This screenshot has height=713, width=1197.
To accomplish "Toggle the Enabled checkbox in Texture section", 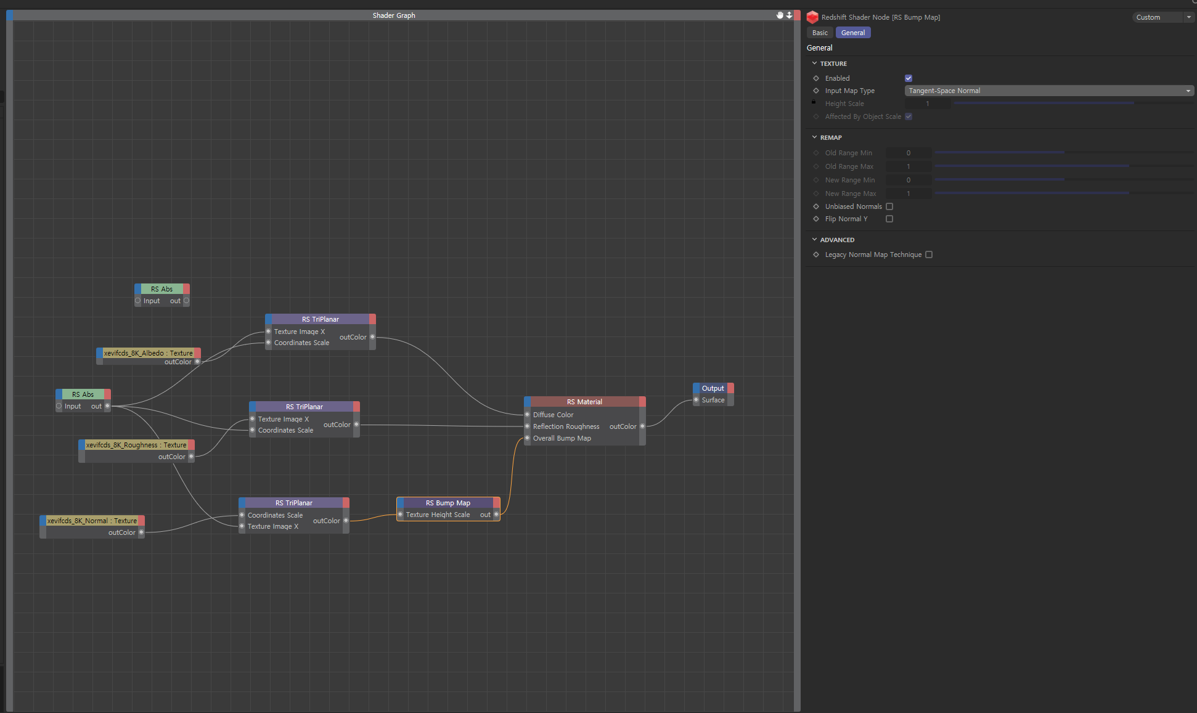I will [909, 78].
